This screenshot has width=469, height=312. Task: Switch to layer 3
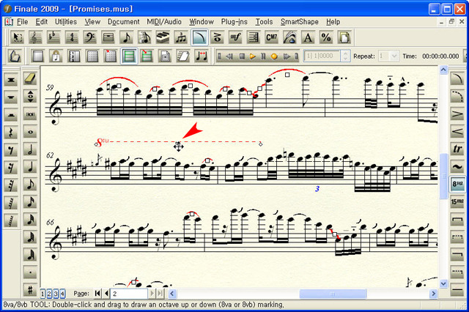coord(56,294)
